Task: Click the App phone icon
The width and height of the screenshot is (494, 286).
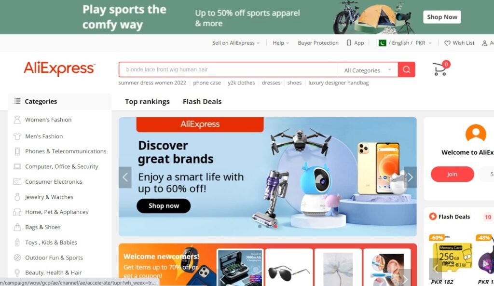Action: (349, 43)
